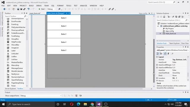This screenshot has height=107, width=190.
Task: Open the BUILD menu
Action: (x=31, y=6)
